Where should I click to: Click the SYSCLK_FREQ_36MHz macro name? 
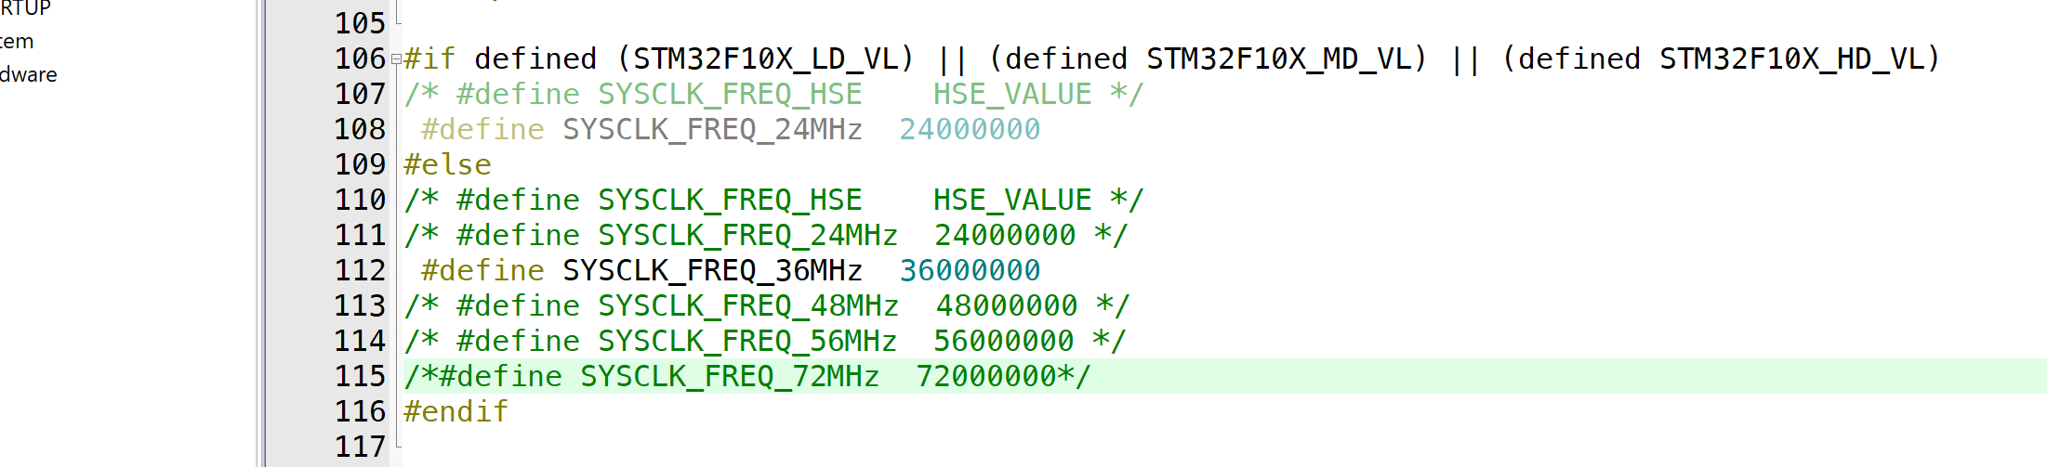point(712,270)
